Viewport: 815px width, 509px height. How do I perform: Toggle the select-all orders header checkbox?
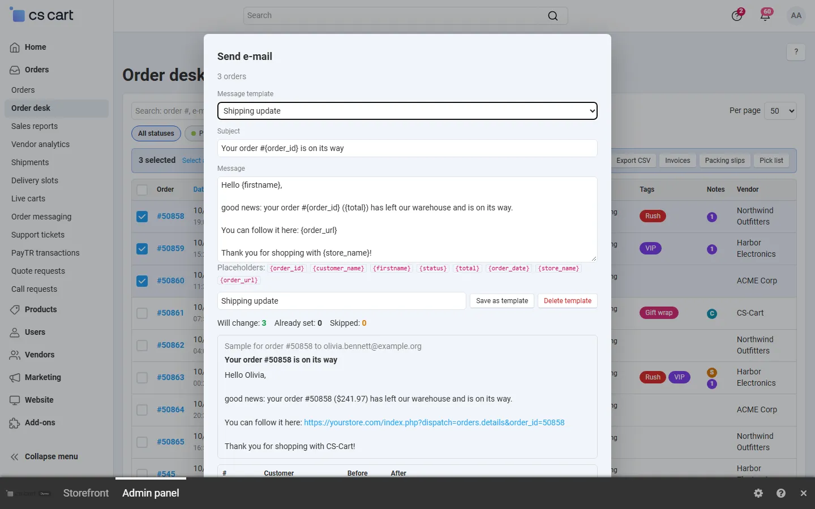pos(142,190)
